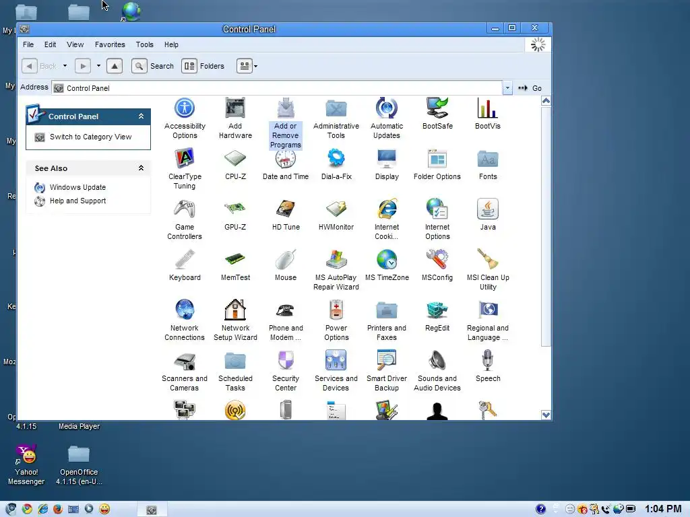
Task: Open the Add Hardware applet
Action: 235,118
